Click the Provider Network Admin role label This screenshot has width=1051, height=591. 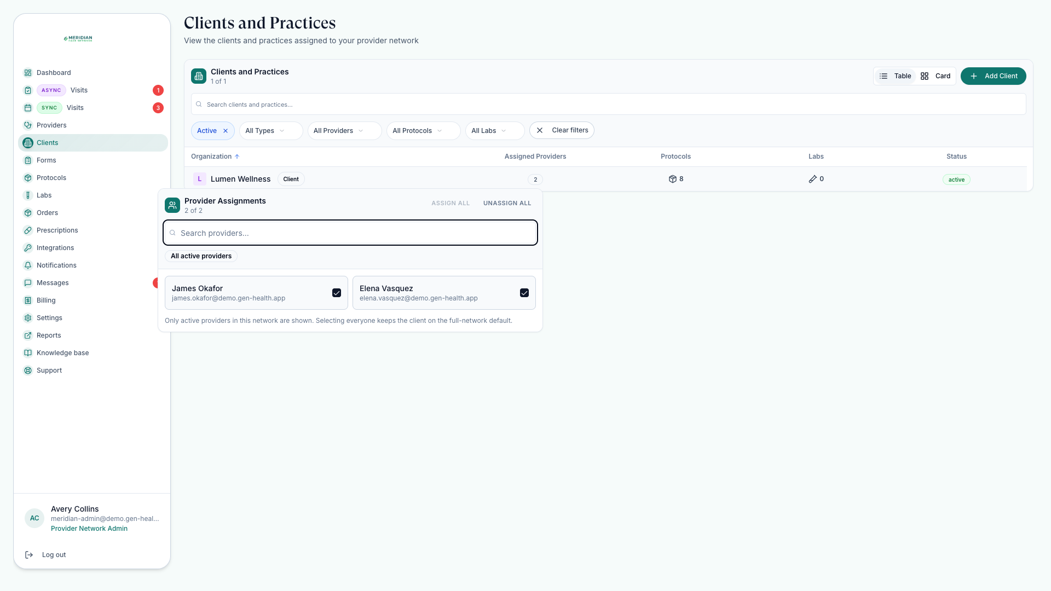89,529
